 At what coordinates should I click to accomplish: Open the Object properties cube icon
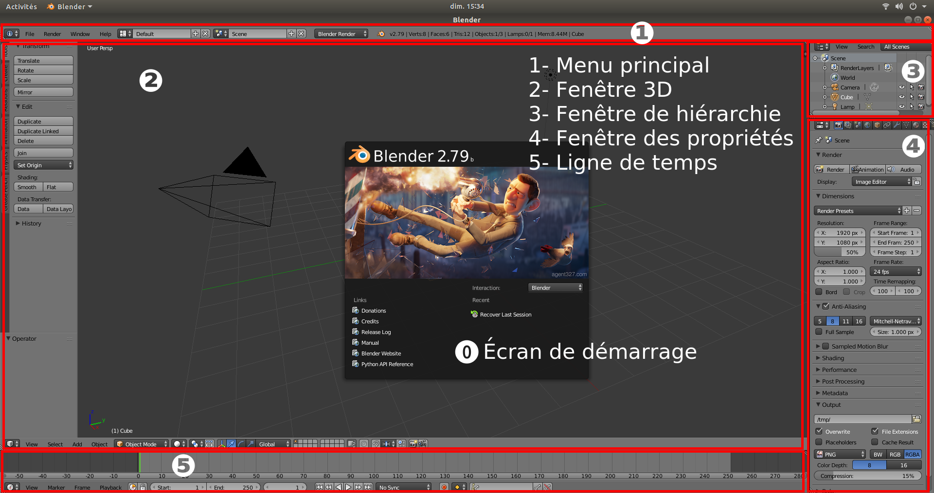(877, 125)
